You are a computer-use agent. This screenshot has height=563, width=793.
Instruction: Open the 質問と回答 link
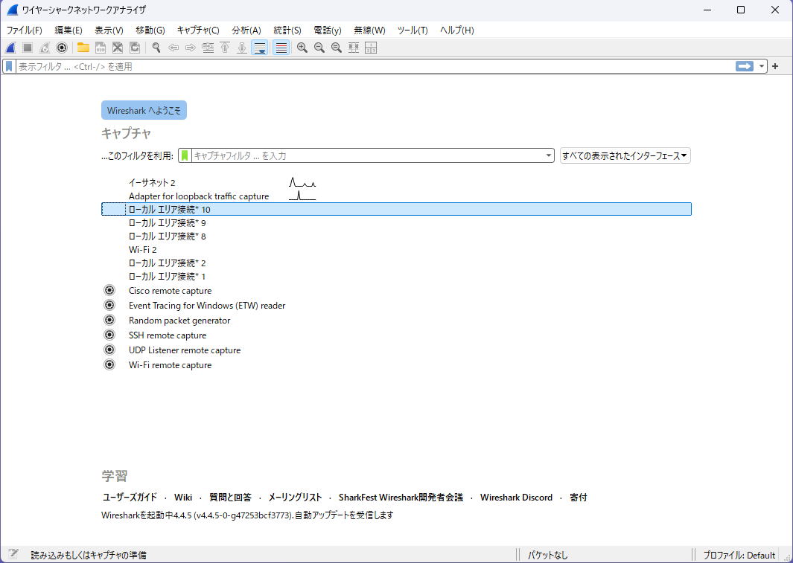click(230, 498)
